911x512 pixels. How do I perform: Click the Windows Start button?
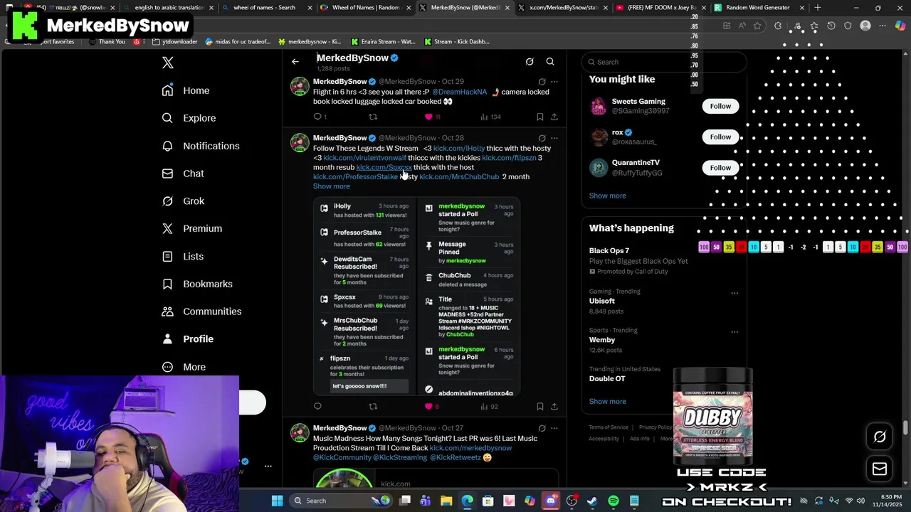click(277, 501)
